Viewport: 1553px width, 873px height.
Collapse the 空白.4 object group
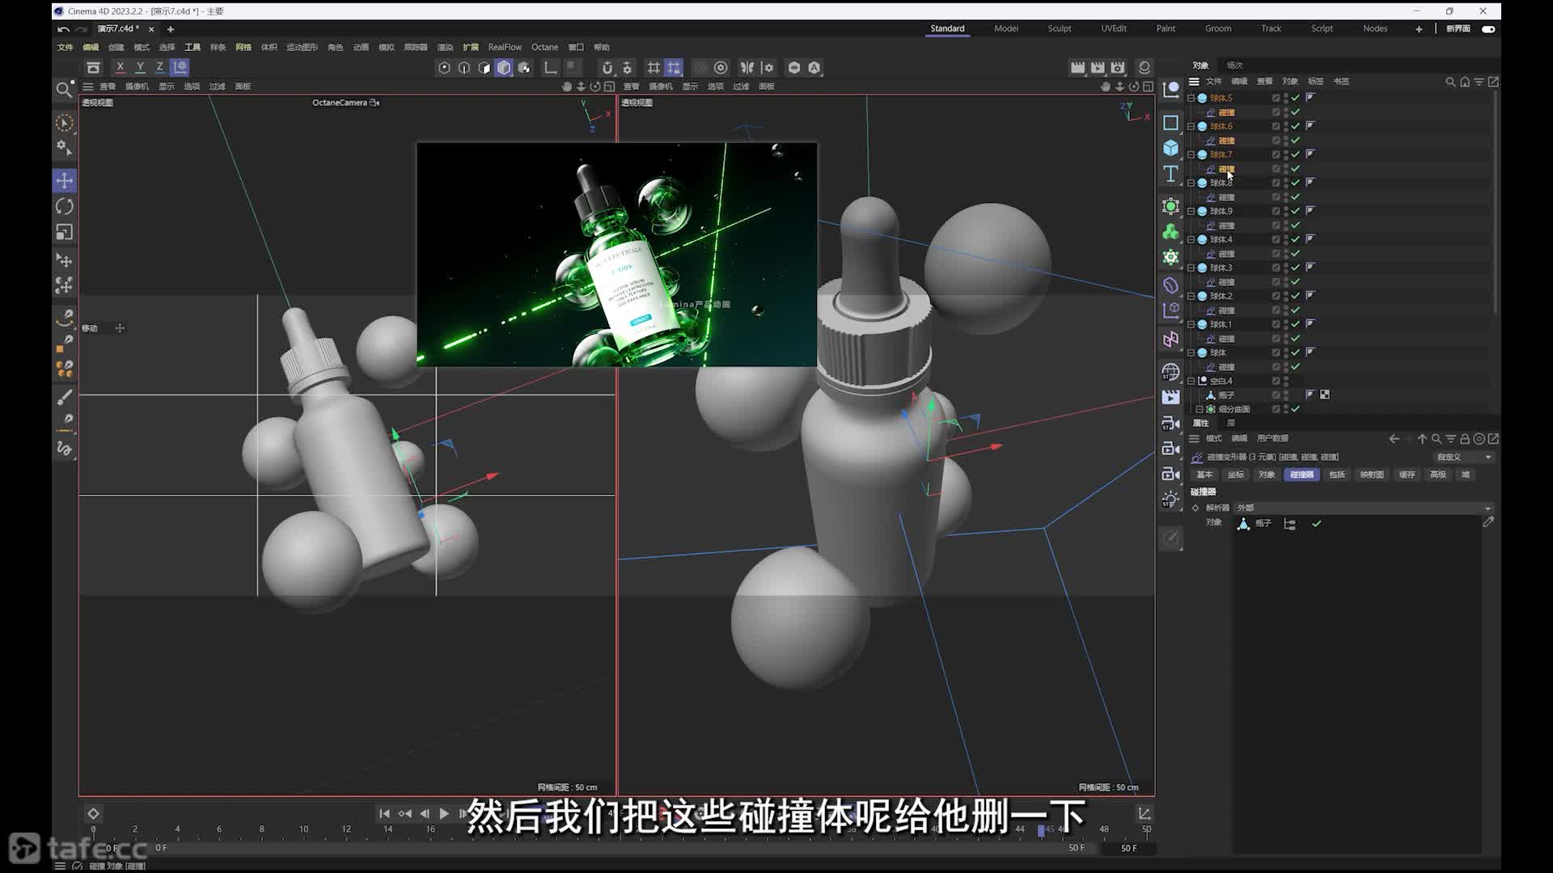click(x=1191, y=381)
